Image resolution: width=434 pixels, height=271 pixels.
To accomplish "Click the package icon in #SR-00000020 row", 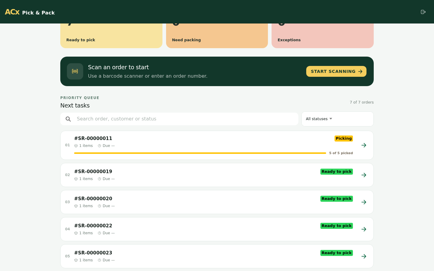I will 76,206.
